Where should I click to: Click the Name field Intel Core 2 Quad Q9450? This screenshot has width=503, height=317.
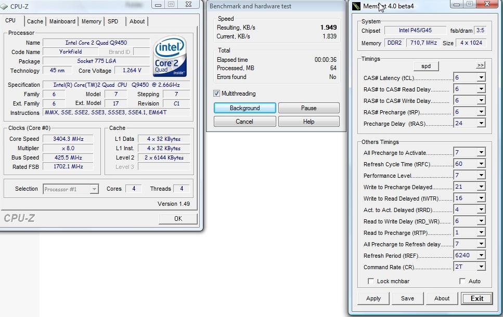(x=96, y=43)
